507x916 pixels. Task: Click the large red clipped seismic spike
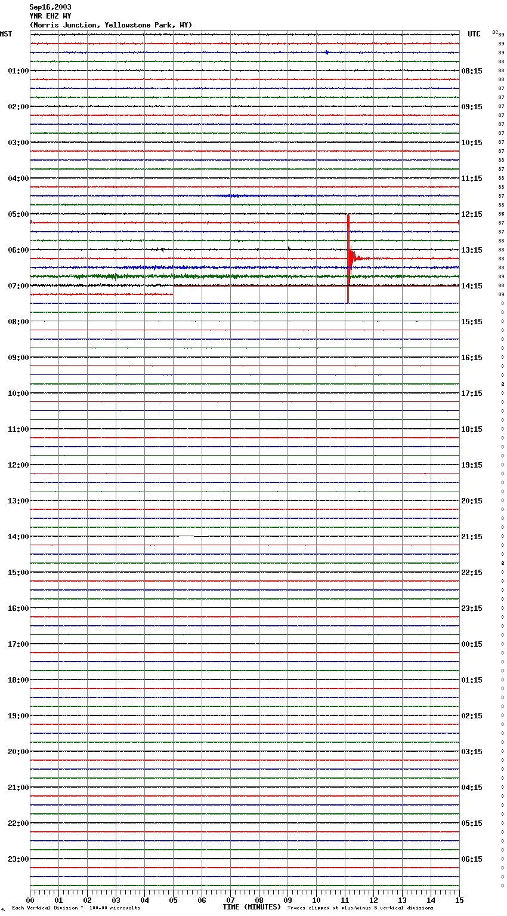(x=348, y=259)
